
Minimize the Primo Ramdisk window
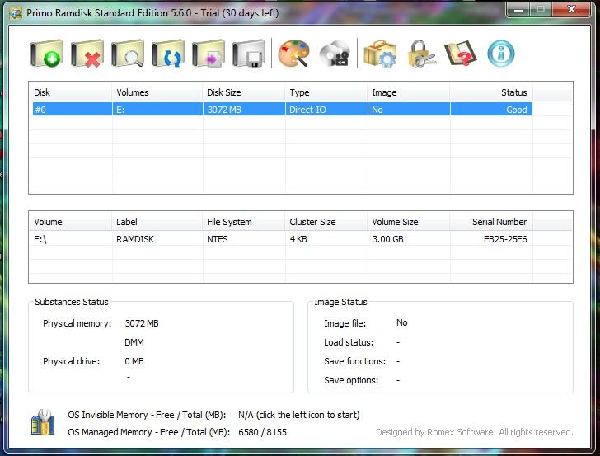coord(518,9)
